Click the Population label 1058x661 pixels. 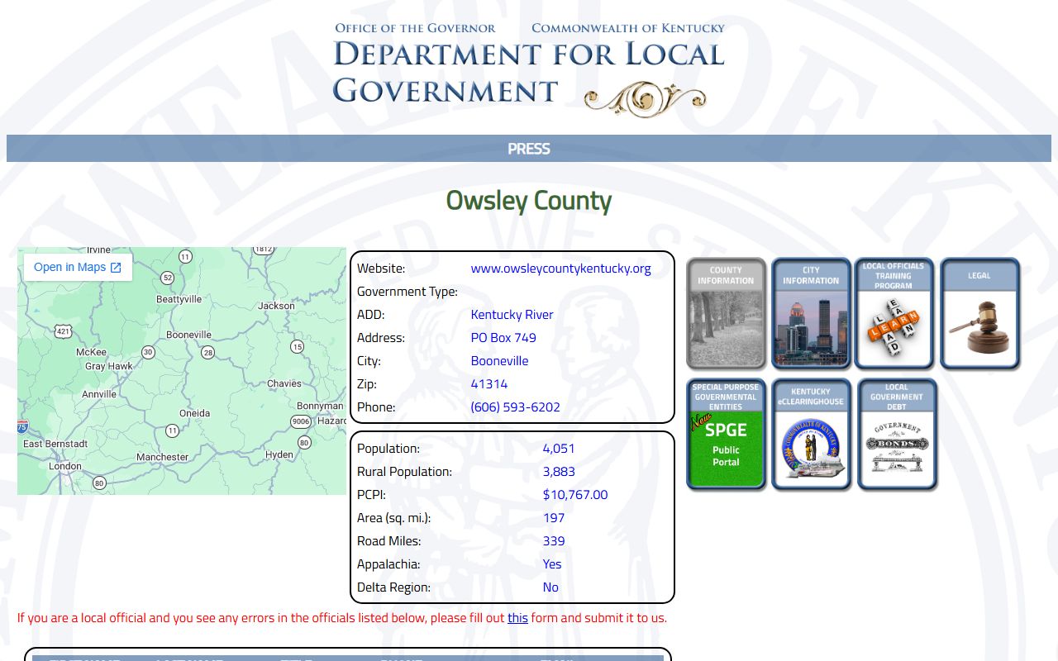pyautogui.click(x=388, y=449)
